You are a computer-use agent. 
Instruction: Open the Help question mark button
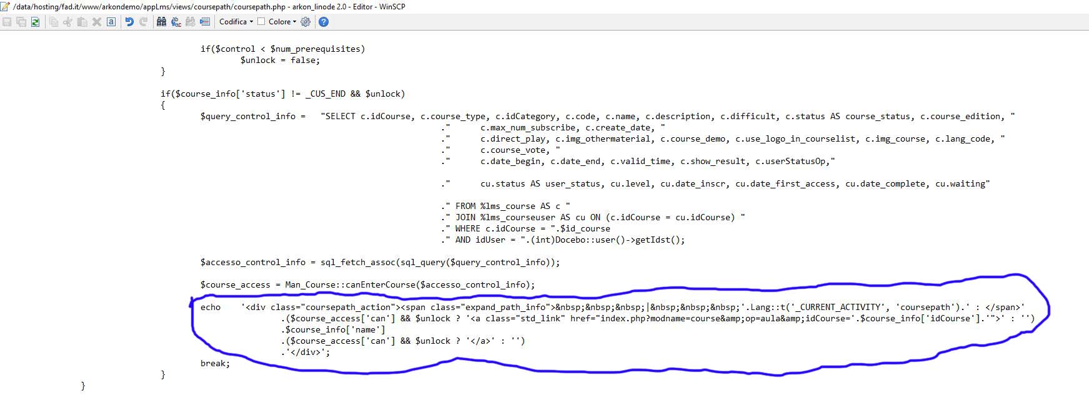(323, 22)
